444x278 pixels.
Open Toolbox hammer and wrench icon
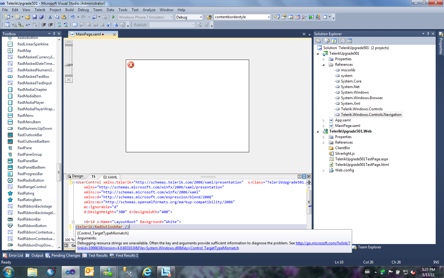point(304,17)
